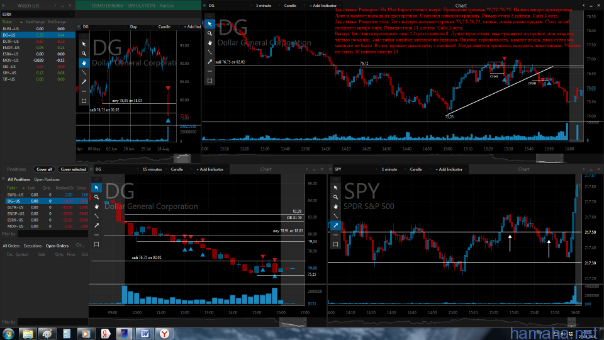Image resolution: width=604 pixels, height=340 pixels.
Task: Select TIF-US in Watch List
Action: 37,79
